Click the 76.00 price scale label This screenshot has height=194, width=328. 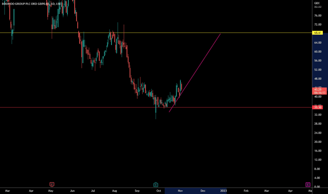(318, 16)
